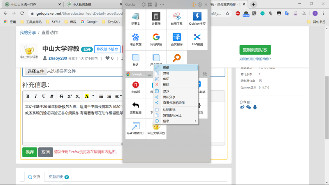Select 更新分享 in the context menu
The image size is (329, 185).
[x=176, y=97]
